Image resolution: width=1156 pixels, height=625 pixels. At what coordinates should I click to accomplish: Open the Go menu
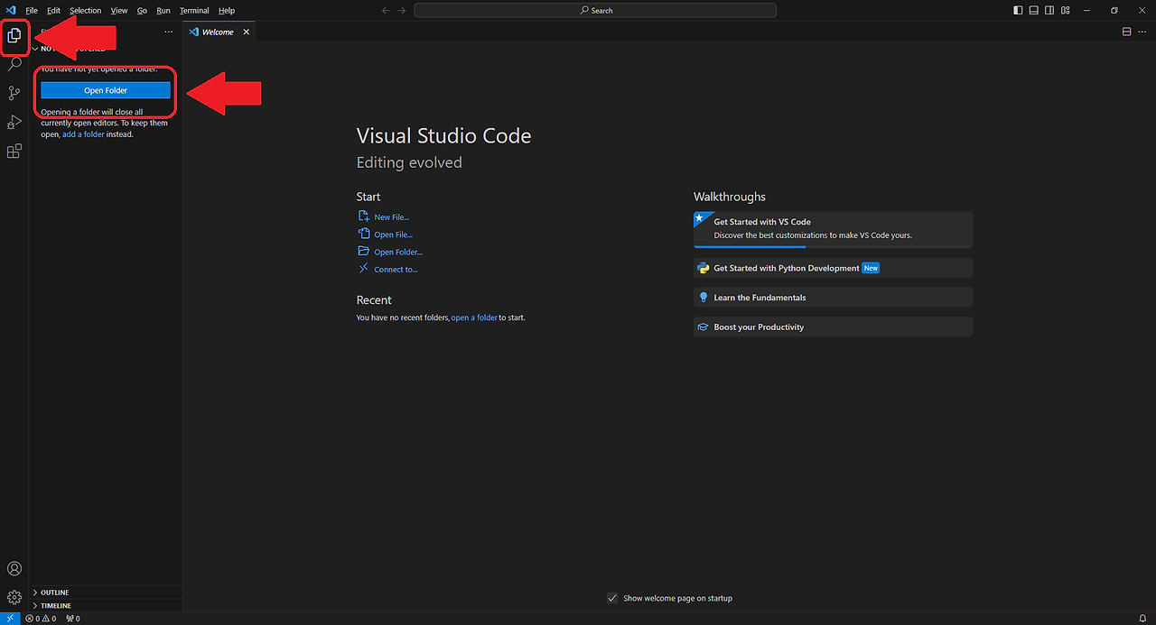[x=142, y=10]
